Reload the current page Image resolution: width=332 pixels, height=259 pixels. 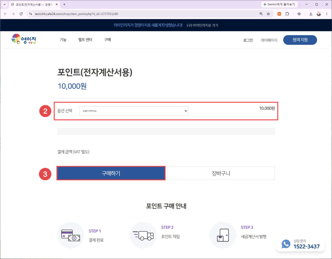point(21,14)
